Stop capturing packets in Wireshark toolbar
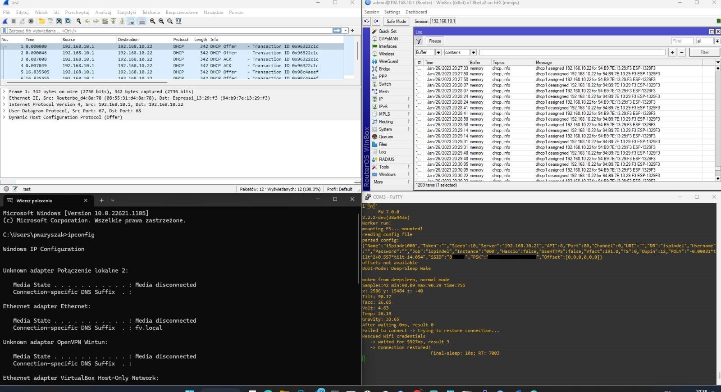This screenshot has width=721, height=392. (x=14, y=21)
